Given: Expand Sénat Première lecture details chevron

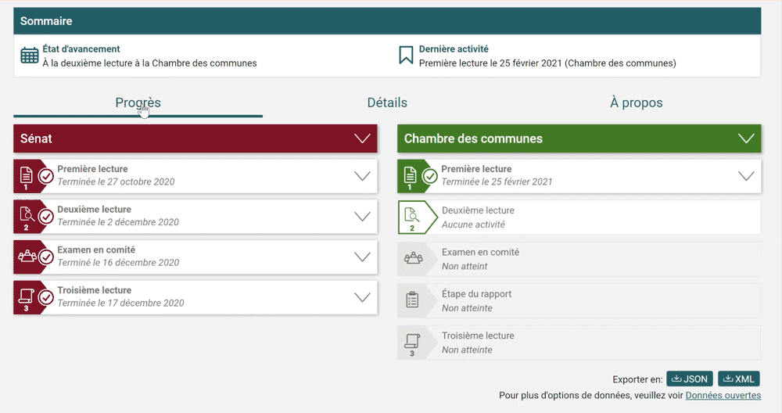Looking at the screenshot, I should (362, 176).
